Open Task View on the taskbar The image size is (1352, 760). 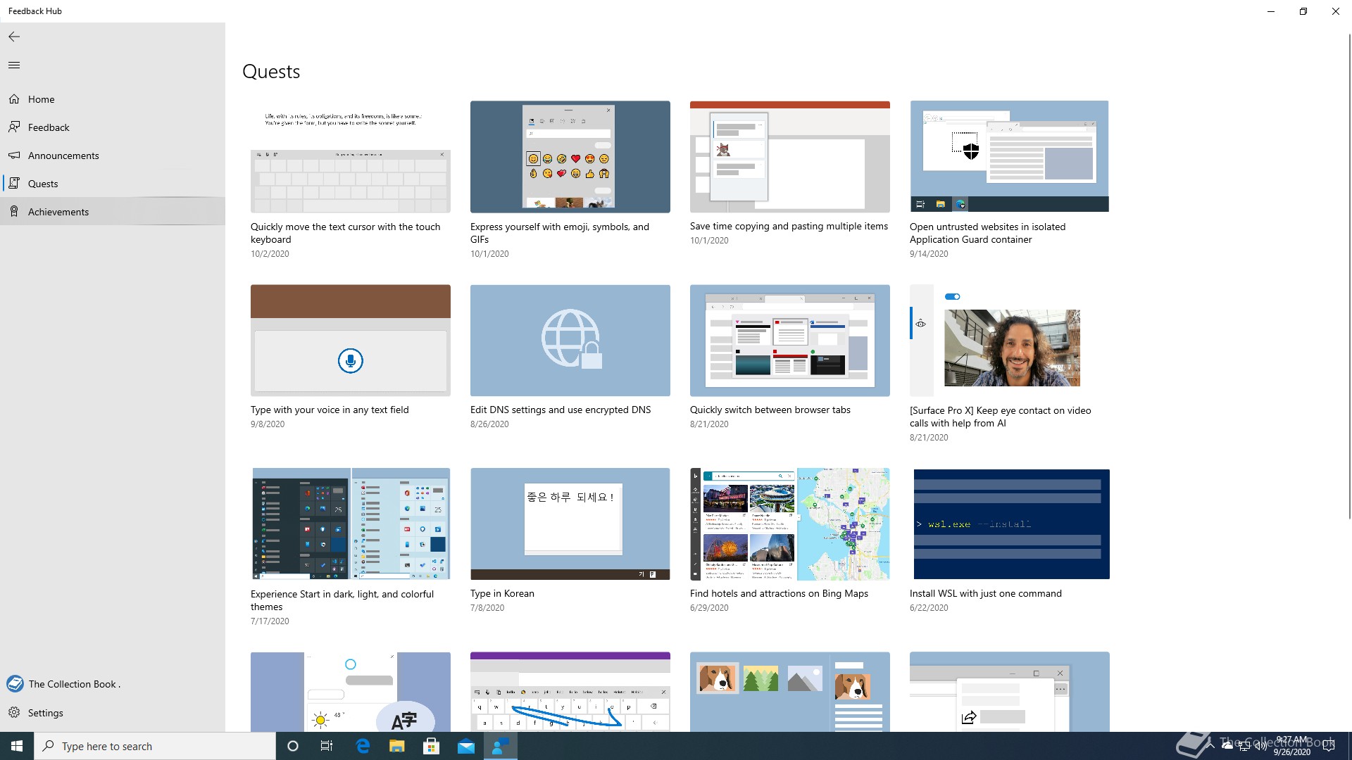click(x=327, y=746)
